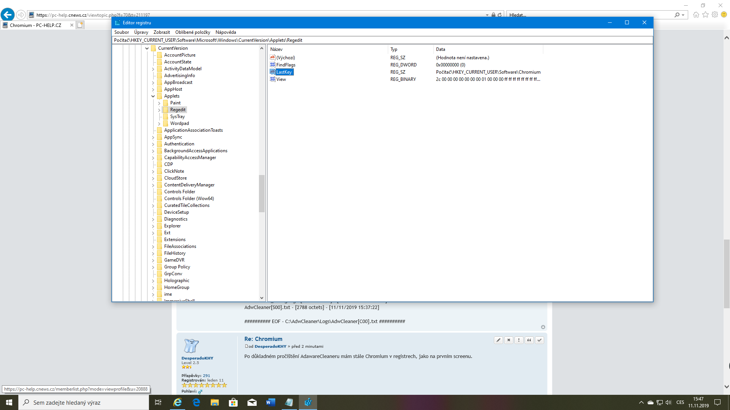Open the DesperadoKHY profile link
Viewport: 730px width, 410px height.
pyautogui.click(x=197, y=358)
